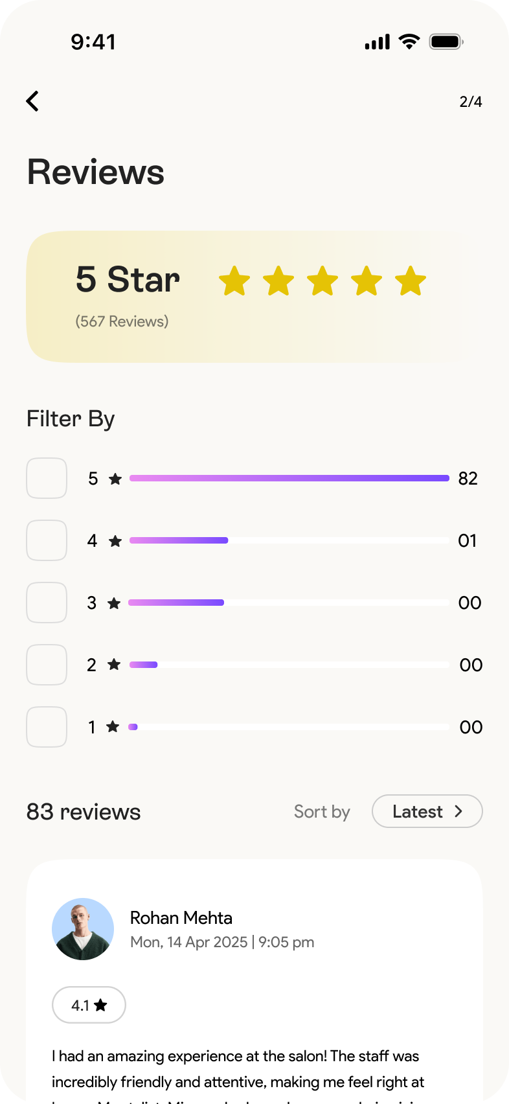Viewport: 509px width, 1104px height.
Task: Open Rohan Mehta's profile photo
Action: (x=83, y=929)
